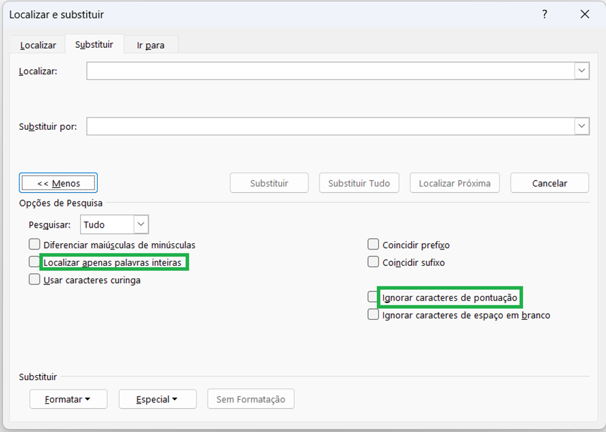Enable the Coincidir prefixo checkbox
The height and width of the screenshot is (432, 606).
(x=373, y=244)
